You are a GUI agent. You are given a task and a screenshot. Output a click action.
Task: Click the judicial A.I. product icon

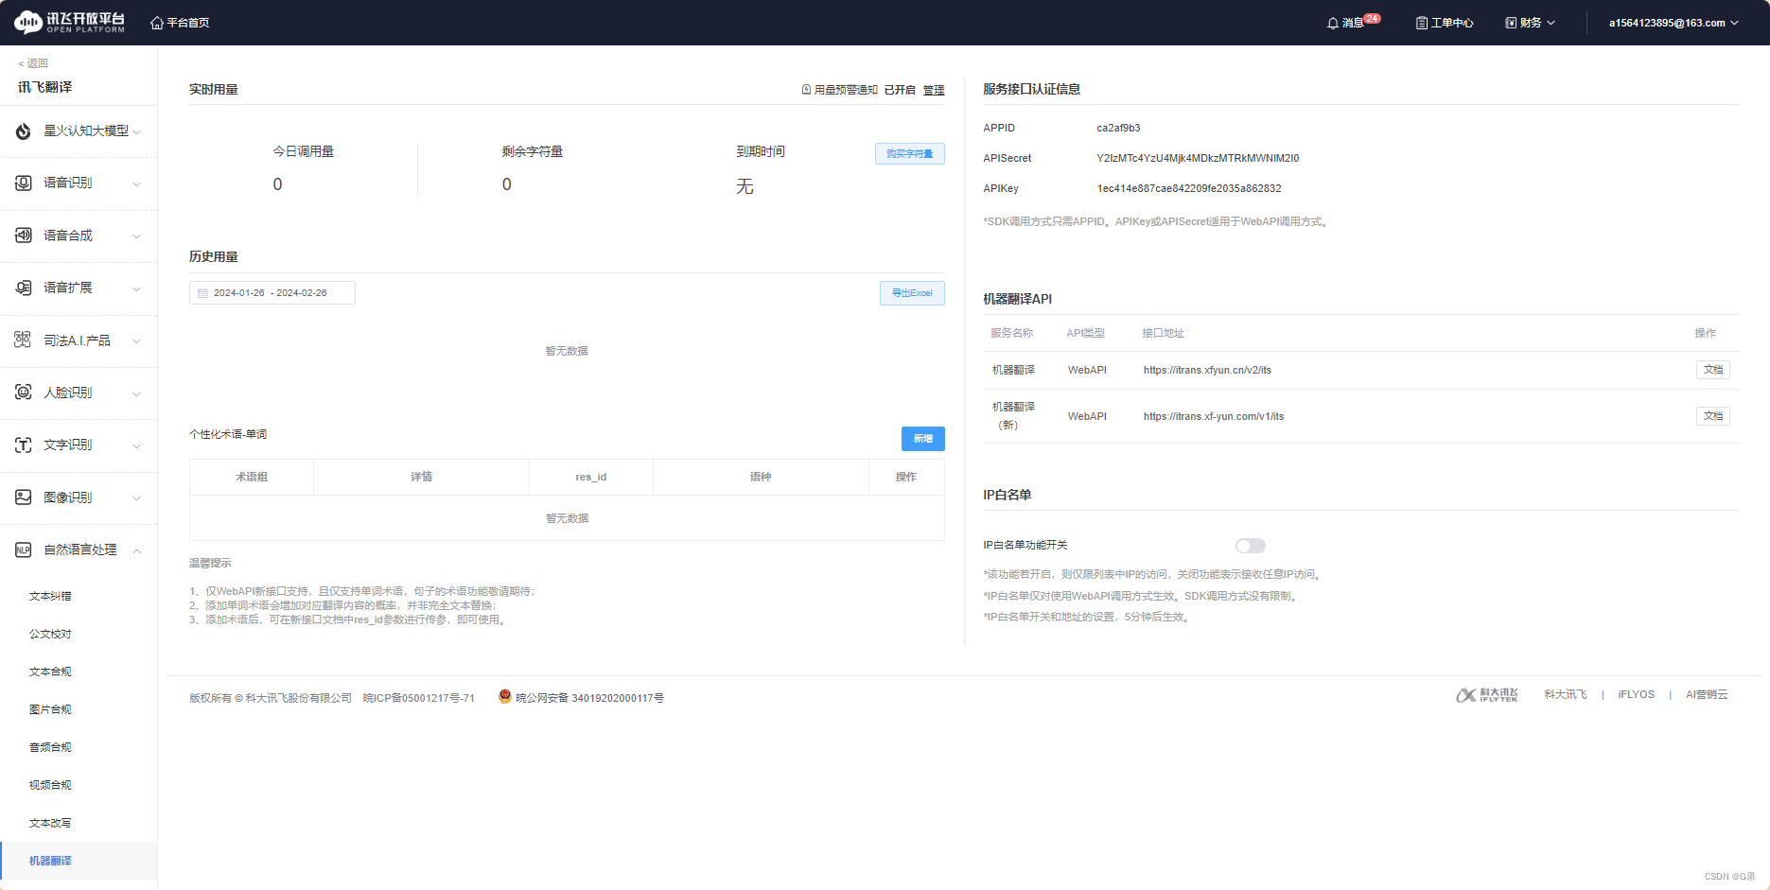click(x=24, y=340)
